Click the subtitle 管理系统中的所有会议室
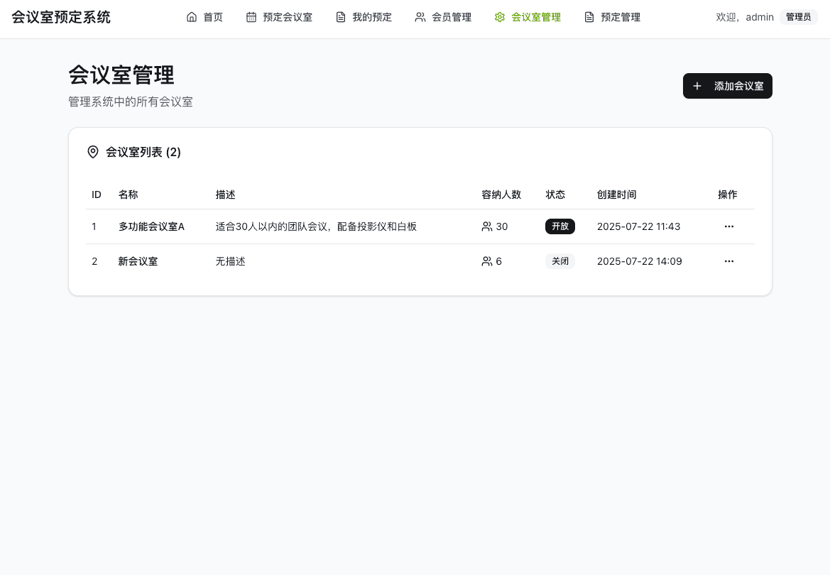 pyautogui.click(x=131, y=102)
